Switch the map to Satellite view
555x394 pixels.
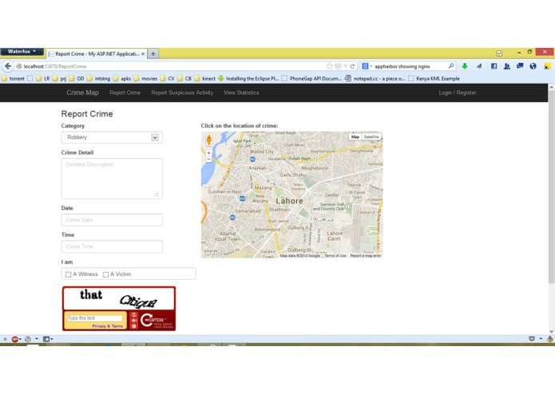pos(371,136)
